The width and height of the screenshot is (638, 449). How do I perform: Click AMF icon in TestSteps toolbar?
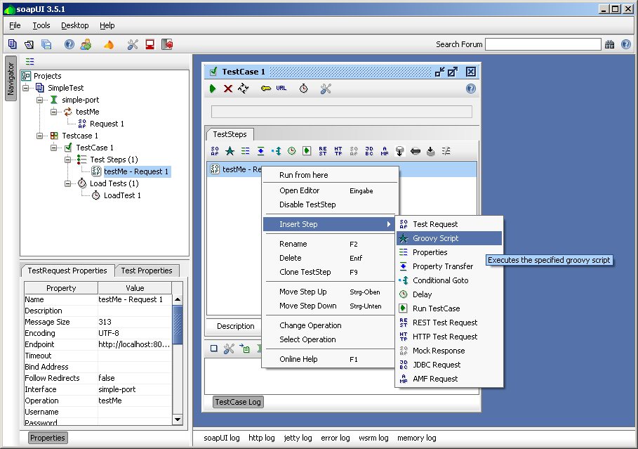385,151
